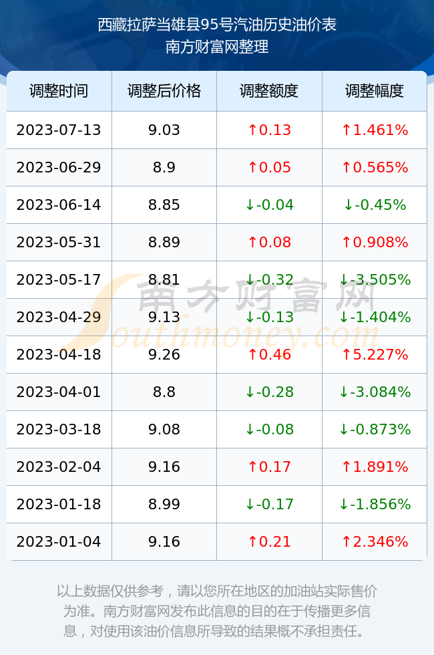Click the green ↓-3.505% percentage
Viewport: 434px width, 655px height.
[x=375, y=279]
